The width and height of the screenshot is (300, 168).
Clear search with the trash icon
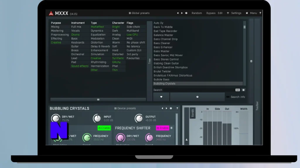(243, 90)
